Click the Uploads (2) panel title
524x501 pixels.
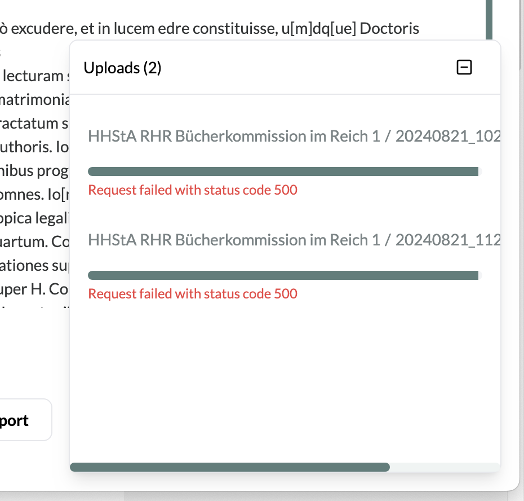tap(122, 68)
